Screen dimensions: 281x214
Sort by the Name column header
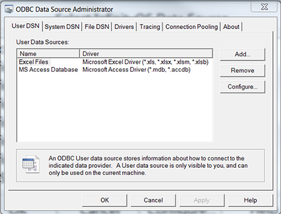tap(48, 54)
